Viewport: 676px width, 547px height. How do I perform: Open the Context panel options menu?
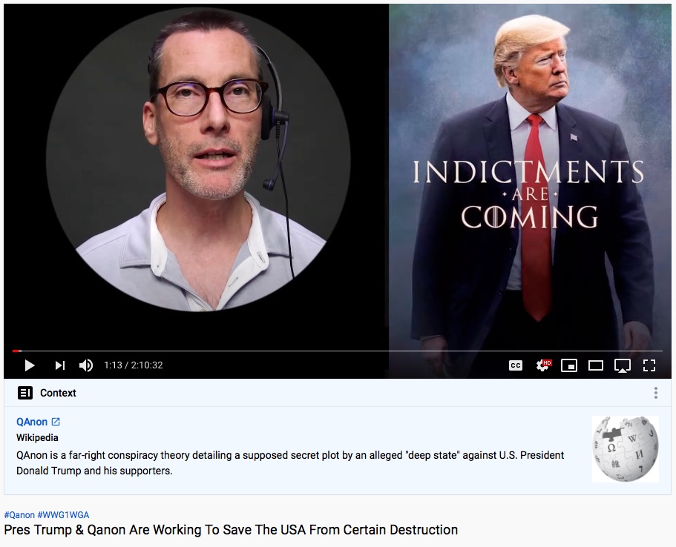tap(656, 393)
